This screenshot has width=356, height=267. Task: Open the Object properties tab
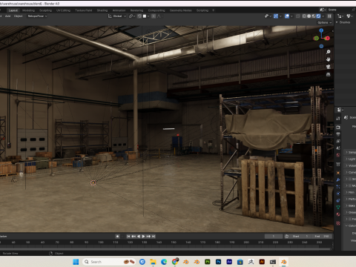(x=338, y=173)
